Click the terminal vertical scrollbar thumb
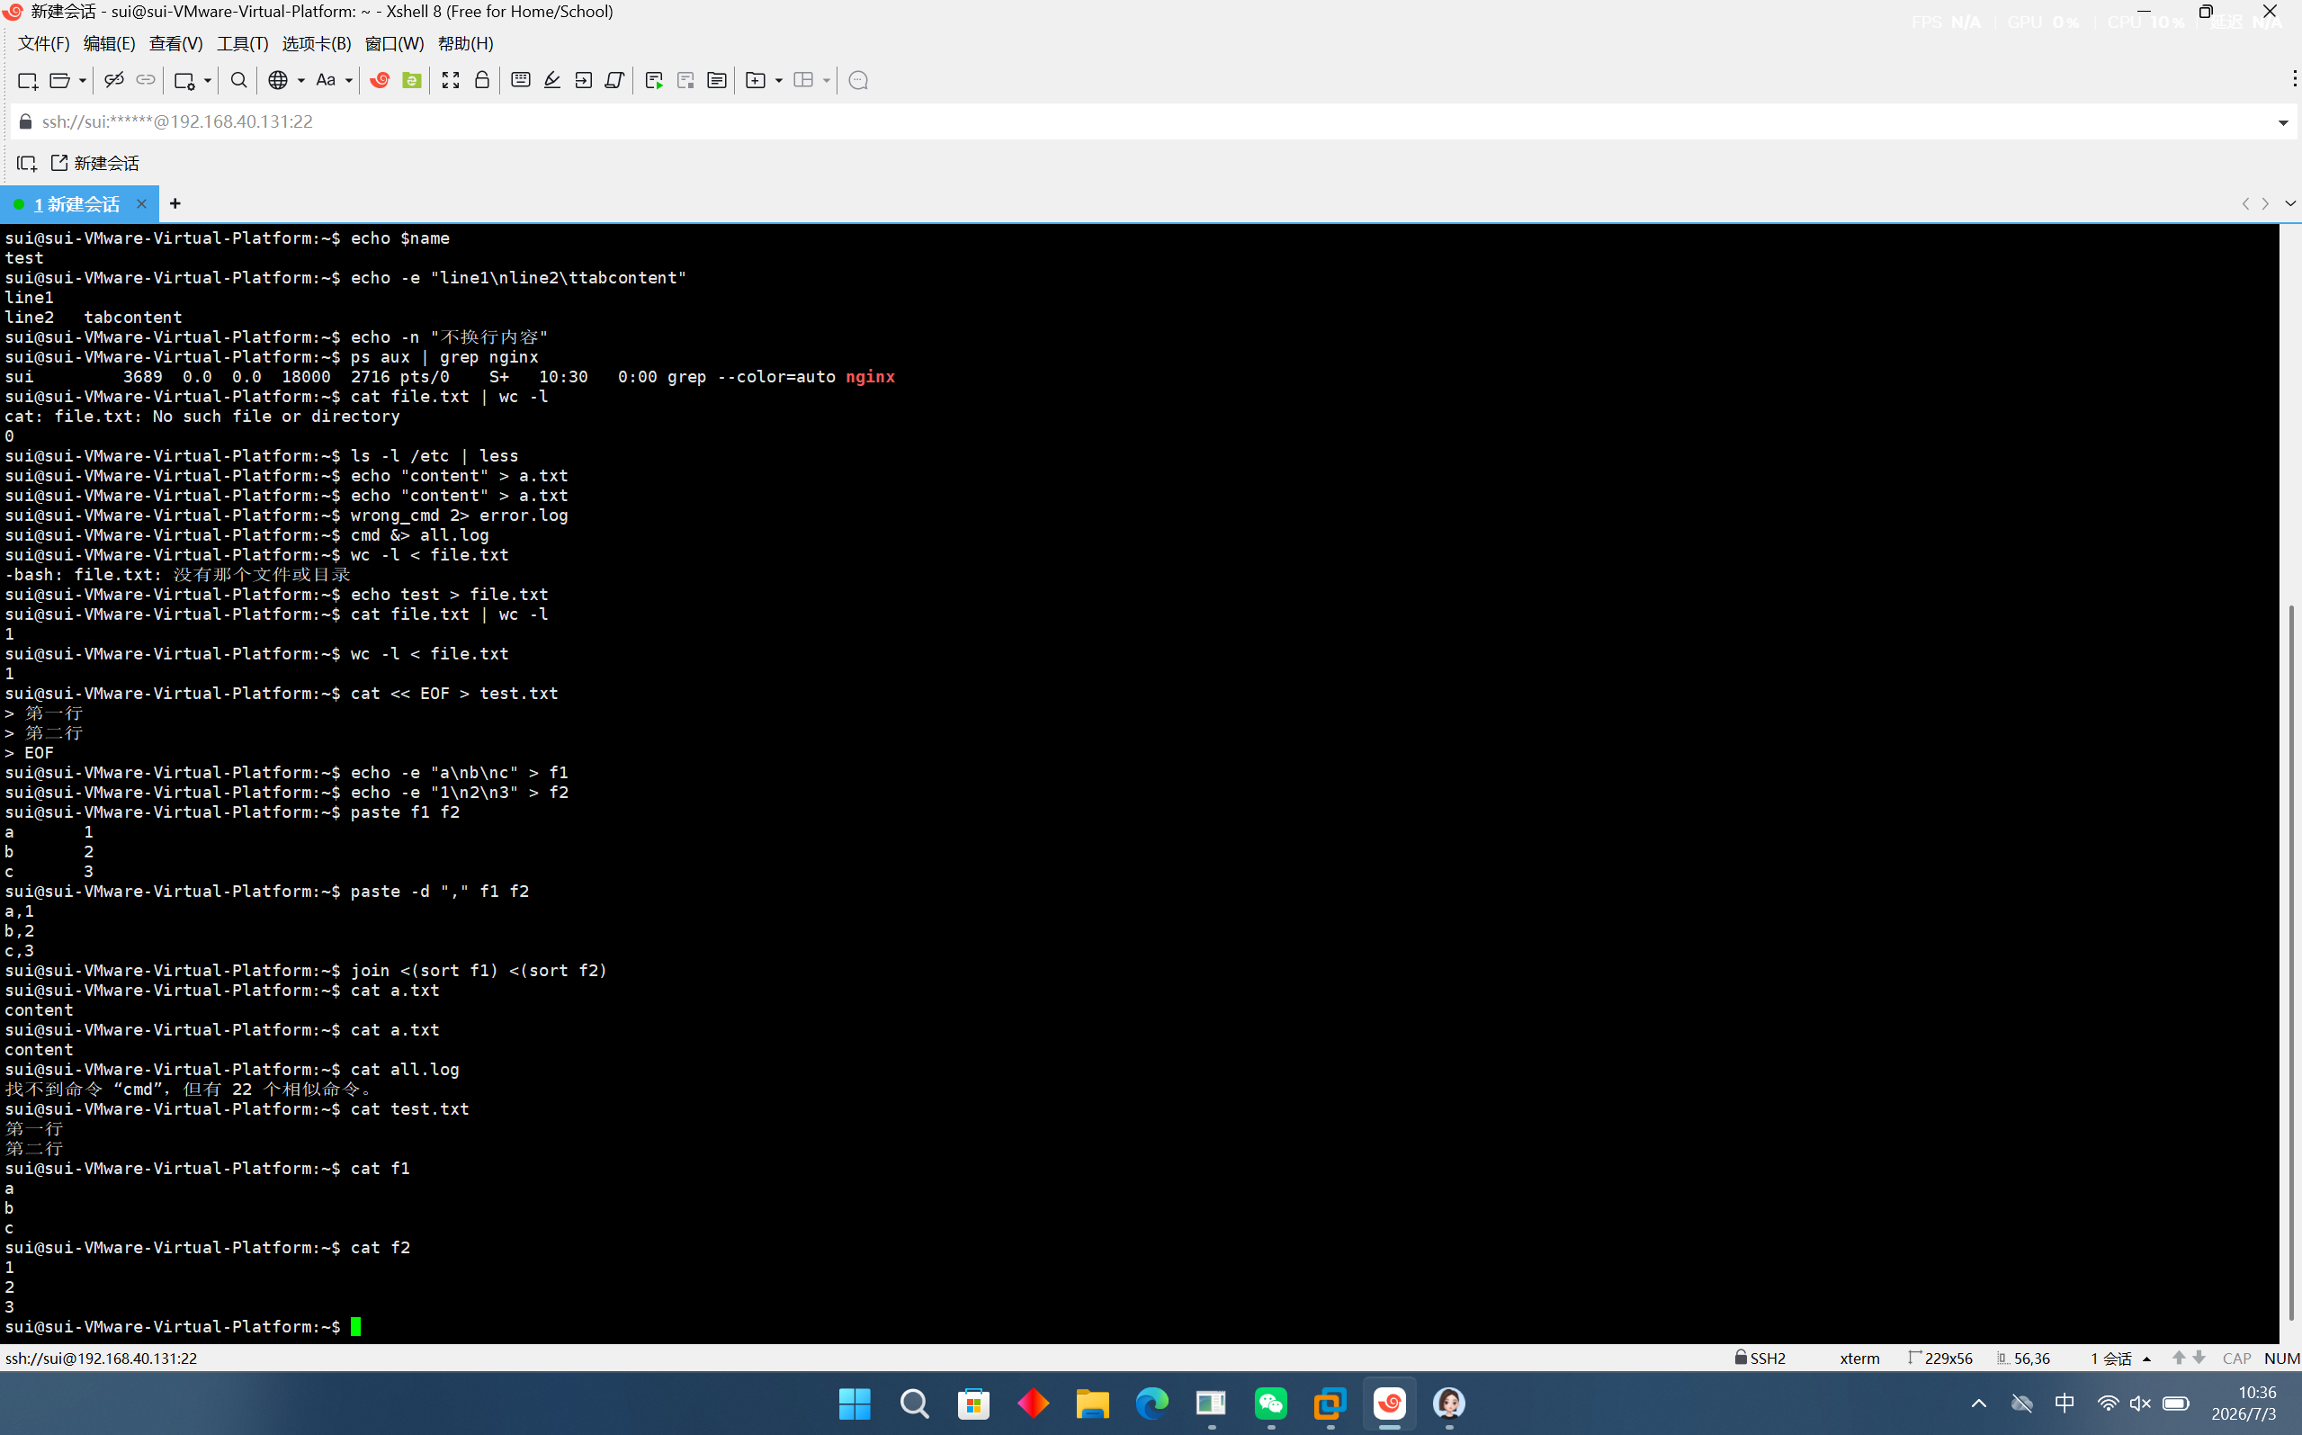2302x1435 pixels. click(2290, 963)
